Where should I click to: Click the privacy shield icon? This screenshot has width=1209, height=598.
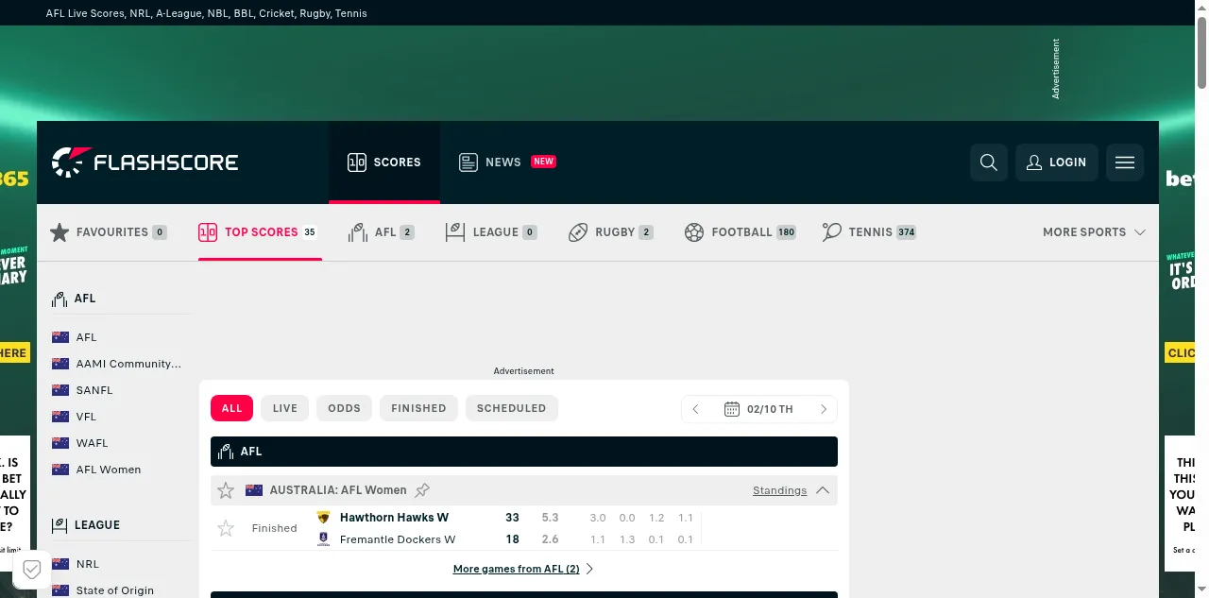31,570
